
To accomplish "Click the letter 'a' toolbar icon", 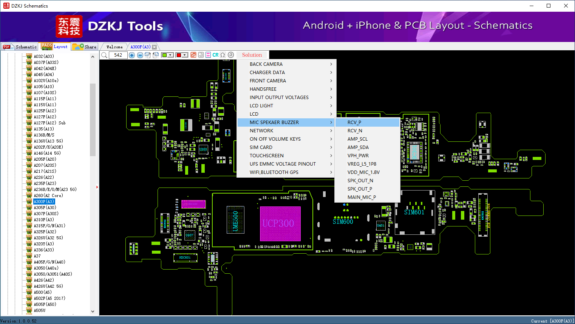I will [201, 55].
